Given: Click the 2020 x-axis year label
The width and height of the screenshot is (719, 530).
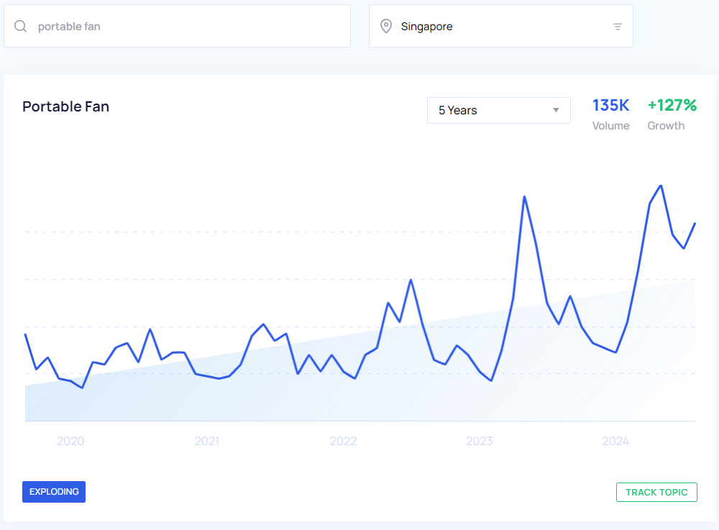Looking at the screenshot, I should pyautogui.click(x=70, y=441).
